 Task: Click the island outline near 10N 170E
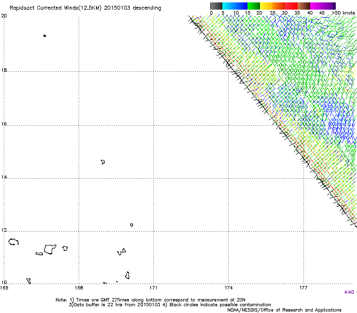[x=127, y=275]
